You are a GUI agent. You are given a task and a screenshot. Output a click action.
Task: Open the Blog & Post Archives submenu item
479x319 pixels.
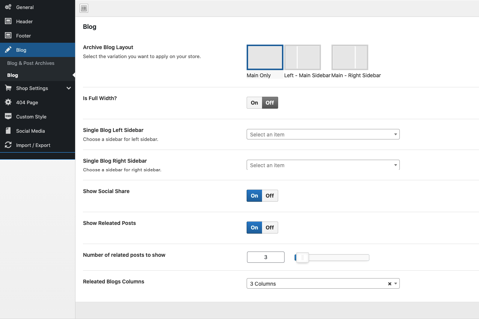coord(31,63)
